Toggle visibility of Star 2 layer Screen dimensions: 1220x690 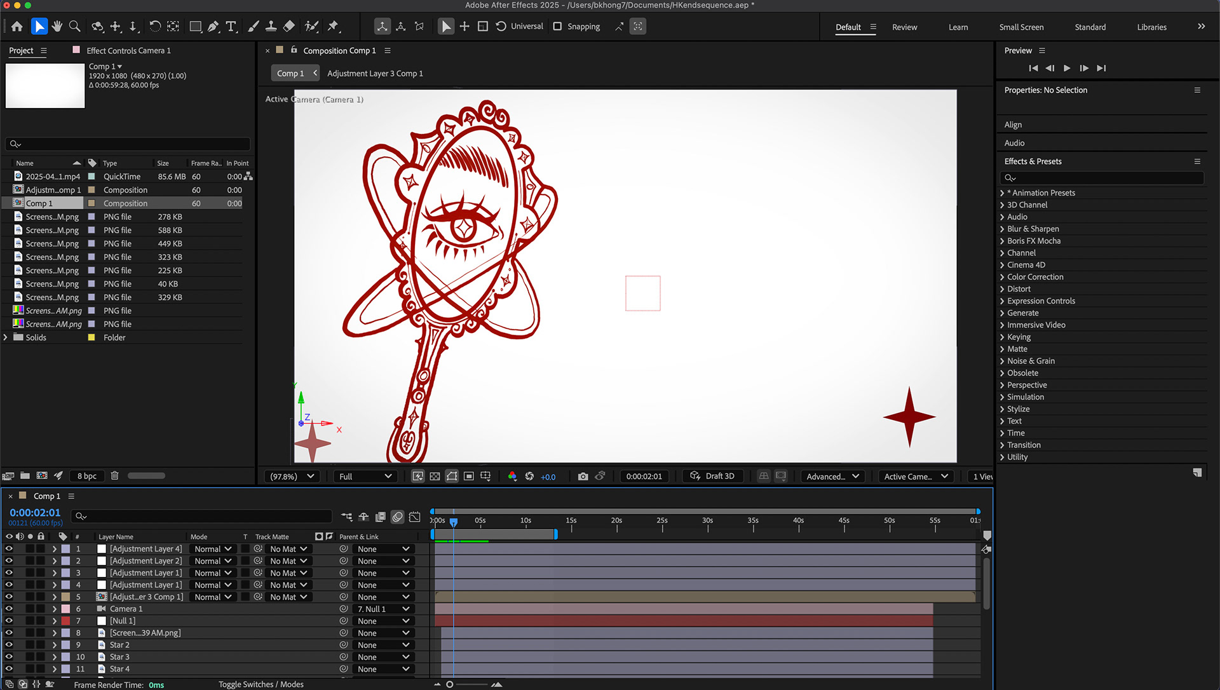tap(9, 645)
